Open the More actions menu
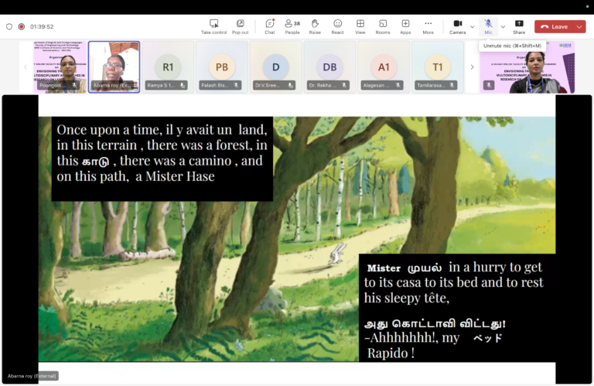The width and height of the screenshot is (594, 386). tap(428, 26)
